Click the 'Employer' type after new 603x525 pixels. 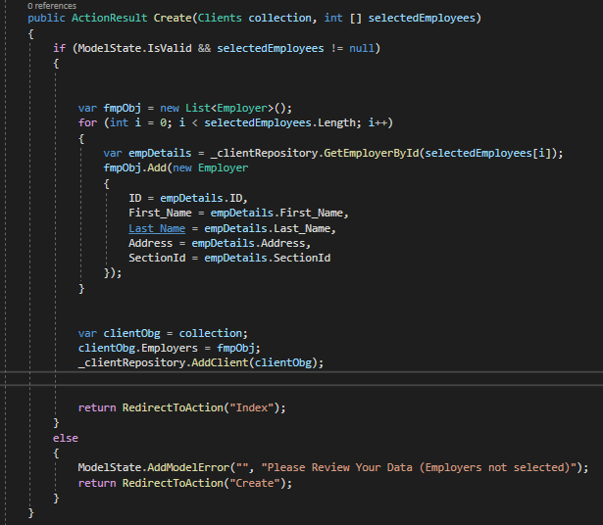click(223, 167)
